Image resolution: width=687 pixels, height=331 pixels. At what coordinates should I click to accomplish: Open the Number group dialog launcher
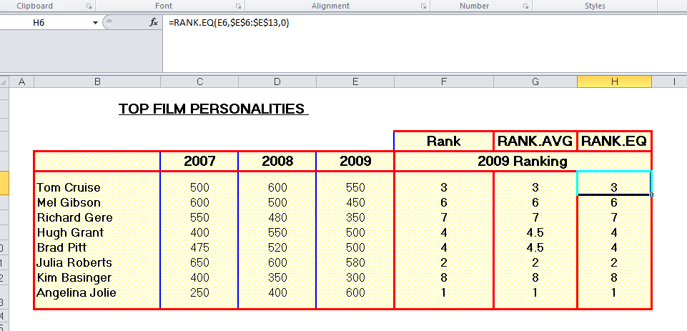(x=525, y=6)
